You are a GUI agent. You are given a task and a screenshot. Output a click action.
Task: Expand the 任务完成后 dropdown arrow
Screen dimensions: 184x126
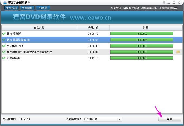(120, 119)
